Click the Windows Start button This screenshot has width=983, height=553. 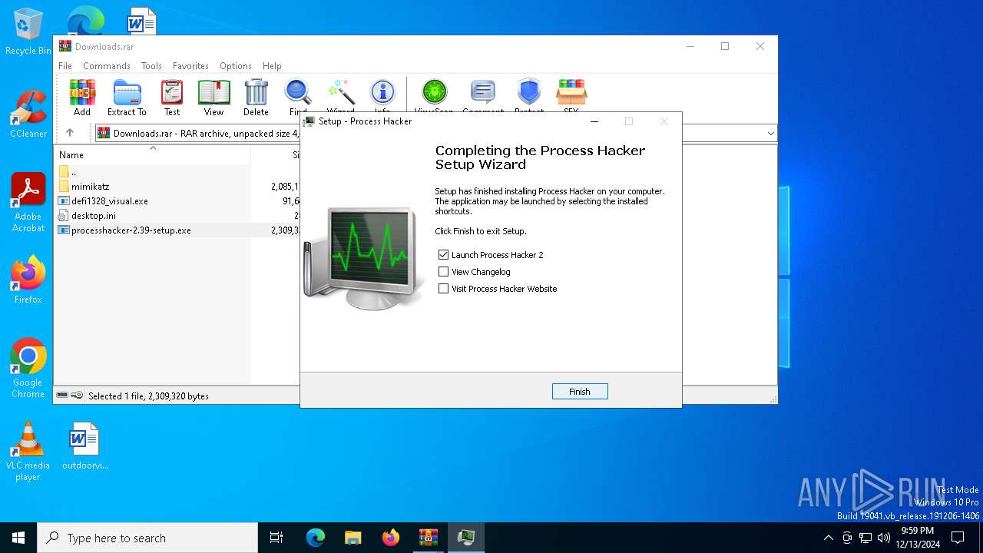point(18,538)
